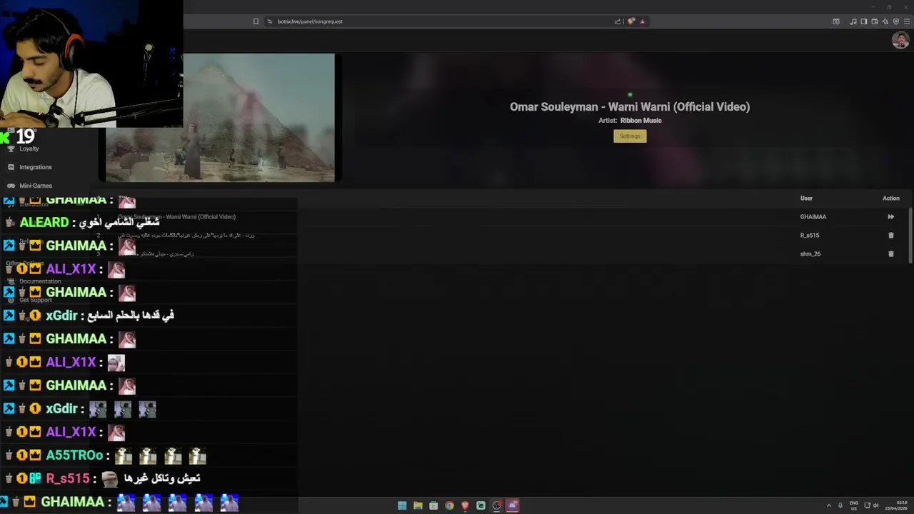This screenshot has width=914, height=514.
Task: Open the volume control in the system tray
Action: coord(876,505)
